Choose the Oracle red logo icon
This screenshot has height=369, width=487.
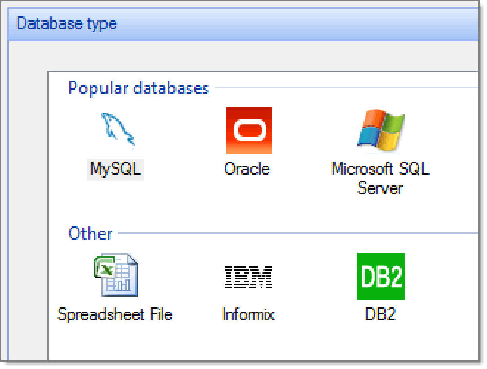249,130
